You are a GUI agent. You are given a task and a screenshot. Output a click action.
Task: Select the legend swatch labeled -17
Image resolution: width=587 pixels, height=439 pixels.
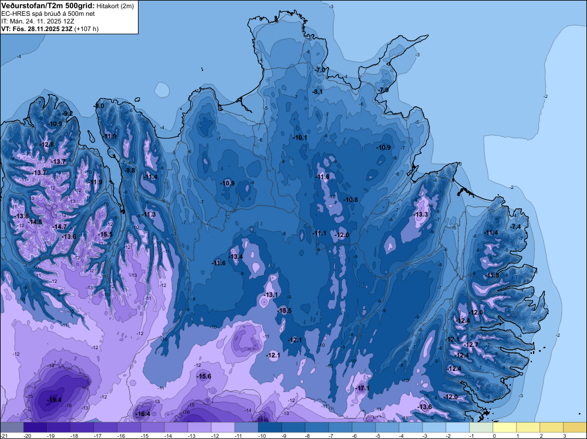click(106, 427)
